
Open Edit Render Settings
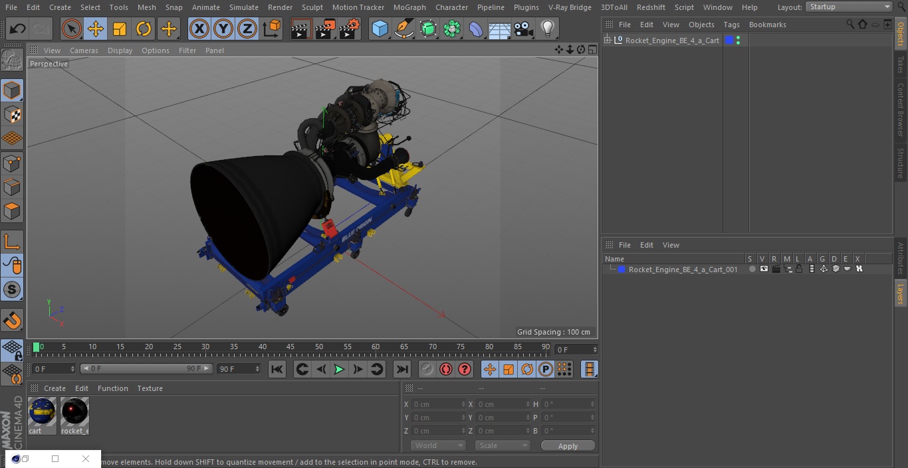tap(350, 29)
